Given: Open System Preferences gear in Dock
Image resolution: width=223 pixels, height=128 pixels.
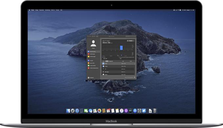Looking at the screenshot, I should pos(139,111).
